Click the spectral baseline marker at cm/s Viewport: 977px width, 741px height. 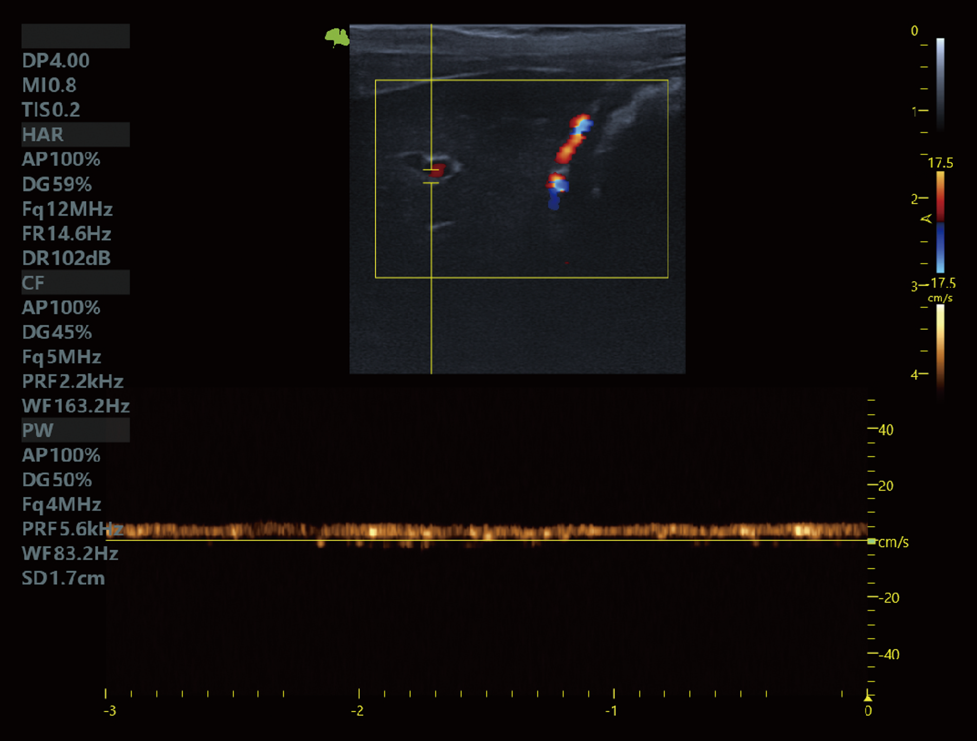click(x=872, y=541)
